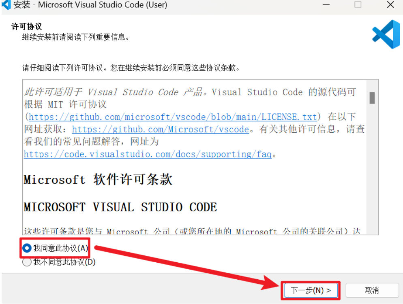Click the "Microsoft 软件许可条款" heading
Viewport: 403px width, 304px height.
coord(98,179)
